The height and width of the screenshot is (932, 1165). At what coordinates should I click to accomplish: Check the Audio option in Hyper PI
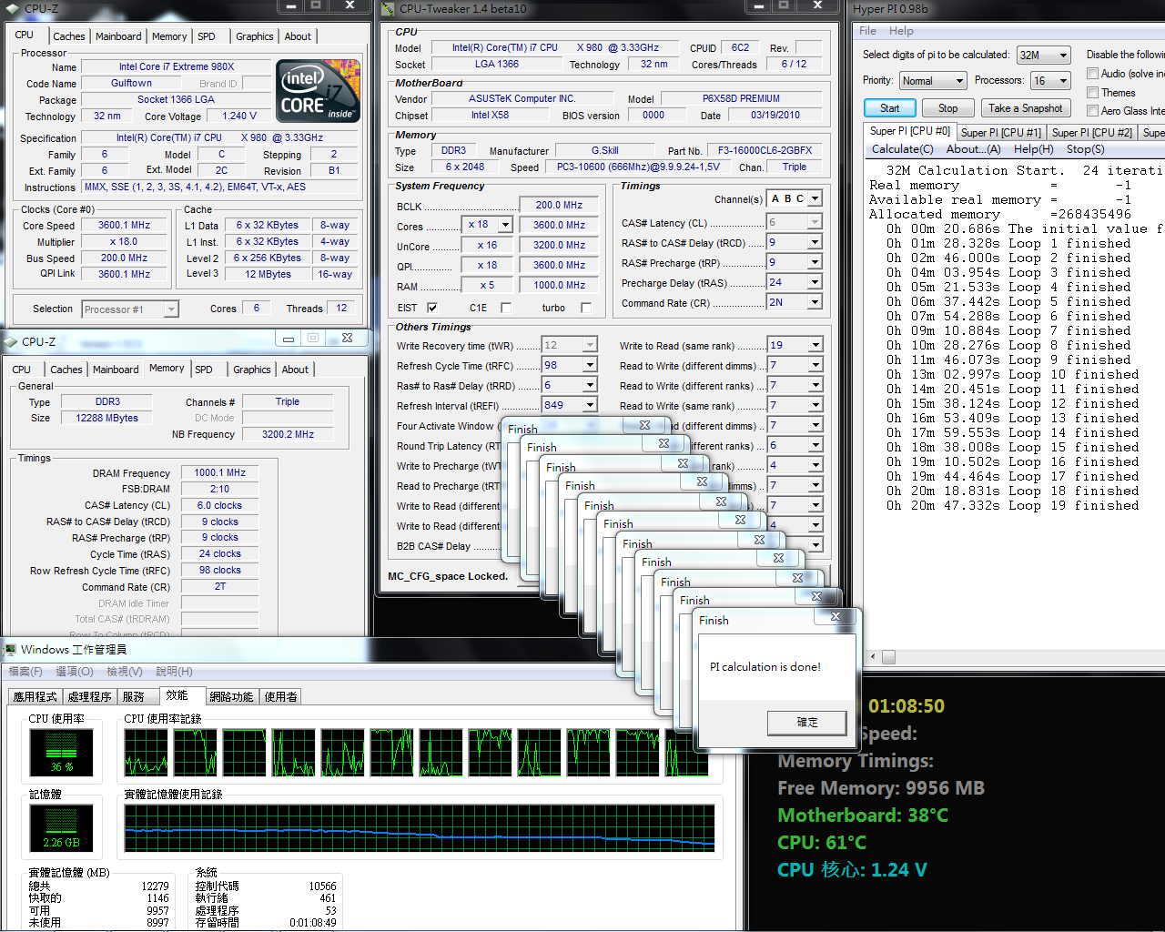[1093, 74]
